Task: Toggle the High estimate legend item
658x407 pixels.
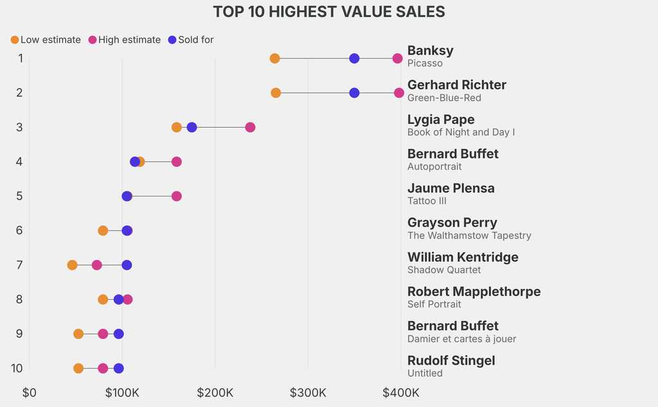Action: [x=124, y=40]
